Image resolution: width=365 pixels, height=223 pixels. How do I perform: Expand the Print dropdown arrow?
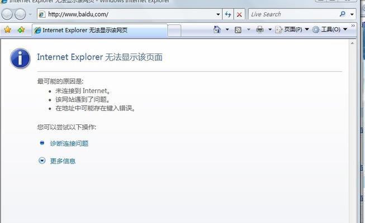click(270, 30)
